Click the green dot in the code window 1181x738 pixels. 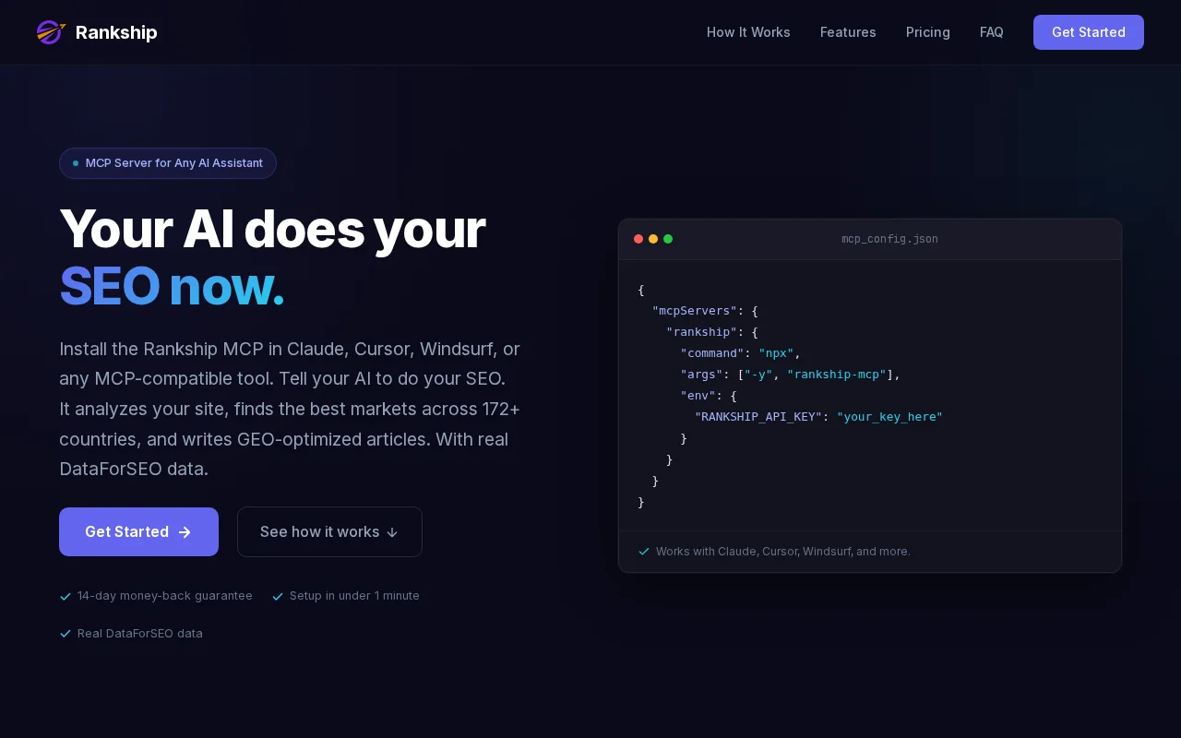pos(668,239)
